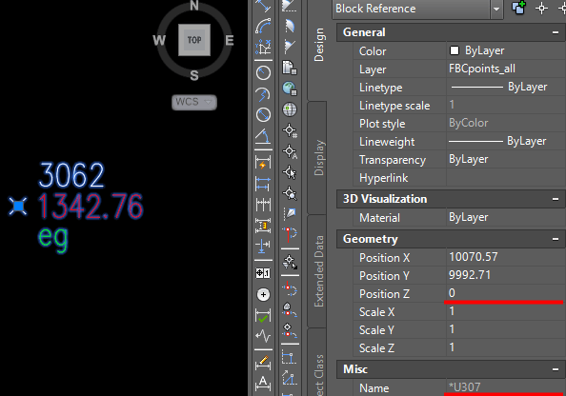The height and width of the screenshot is (396, 566).
Task: Select the Diameter dimension tool
Action: [x=263, y=114]
